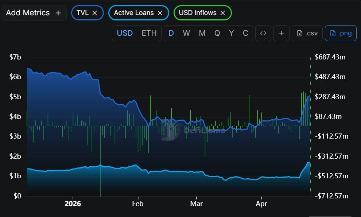The image size is (361, 217).
Task: Choose yearly interval Y
Action: [231, 33]
